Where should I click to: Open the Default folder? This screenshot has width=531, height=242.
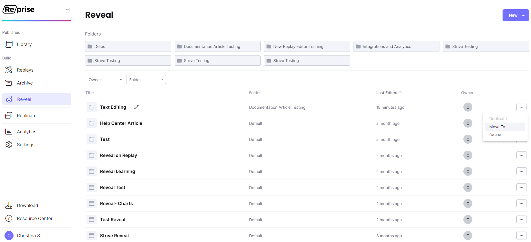pos(128,46)
